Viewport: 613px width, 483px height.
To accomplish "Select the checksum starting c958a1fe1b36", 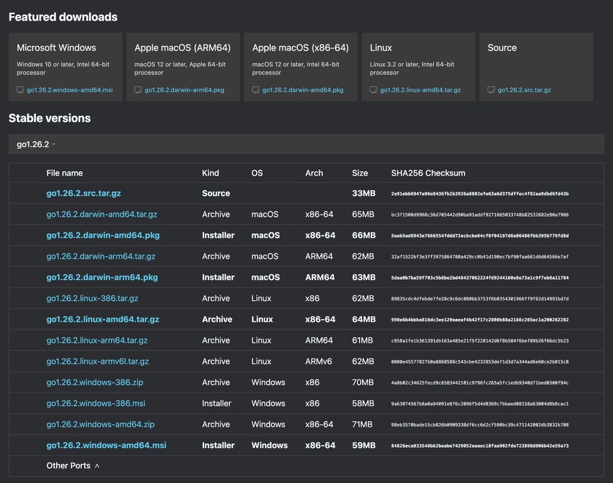I will coord(480,341).
